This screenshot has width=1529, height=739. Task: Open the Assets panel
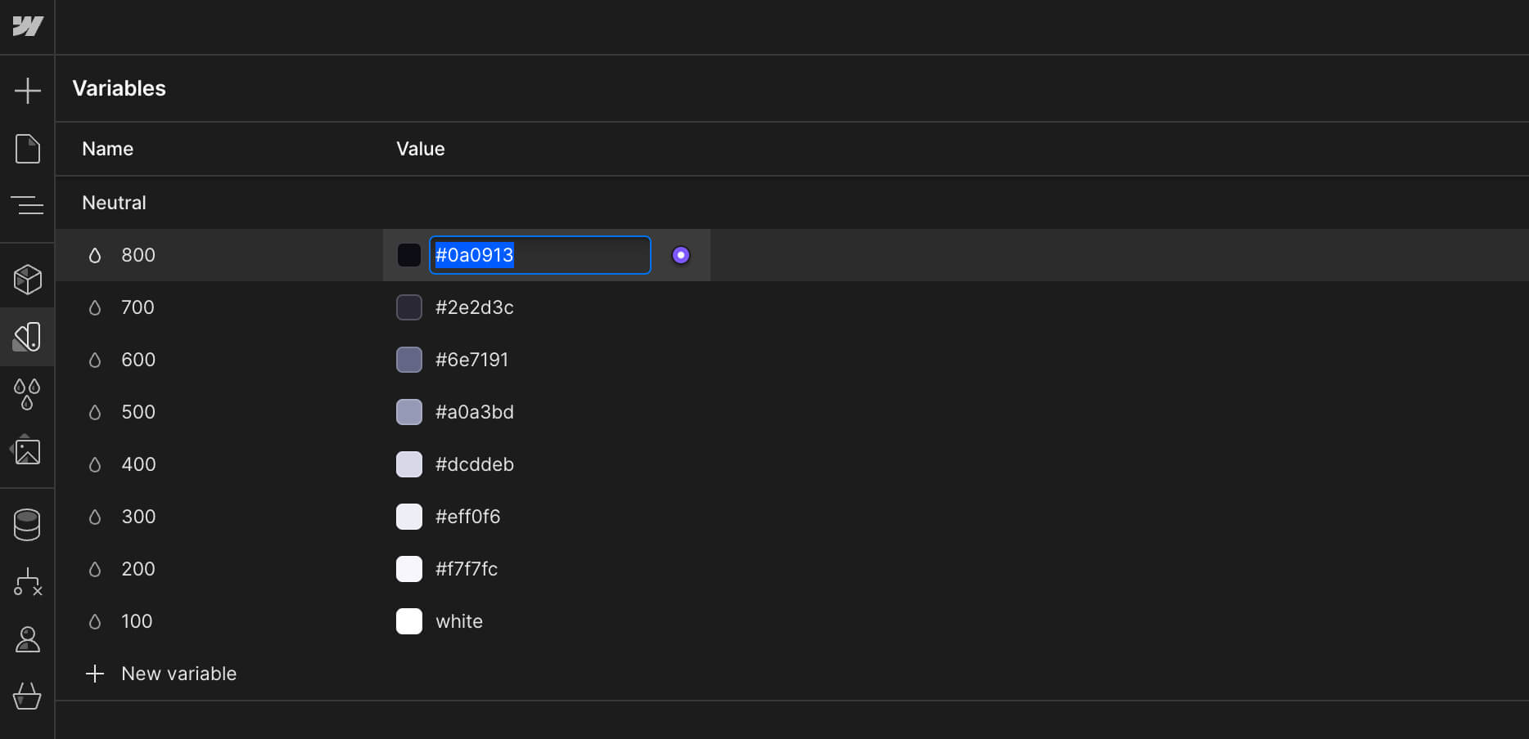tap(28, 451)
